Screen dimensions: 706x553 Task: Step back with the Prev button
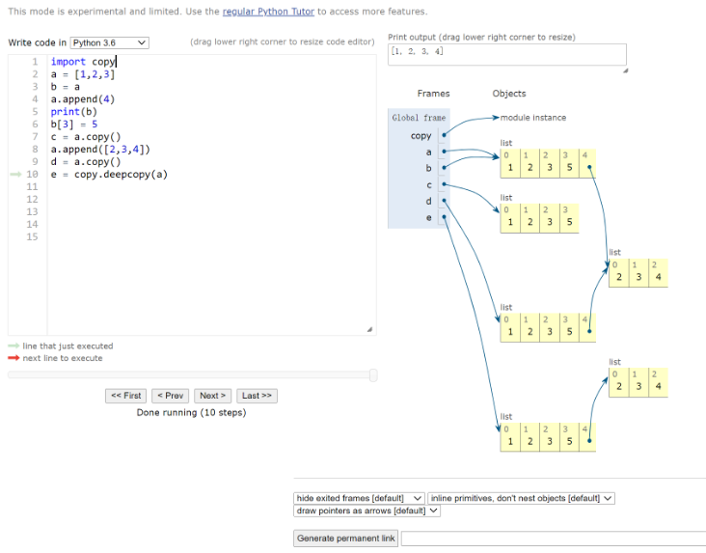click(171, 396)
